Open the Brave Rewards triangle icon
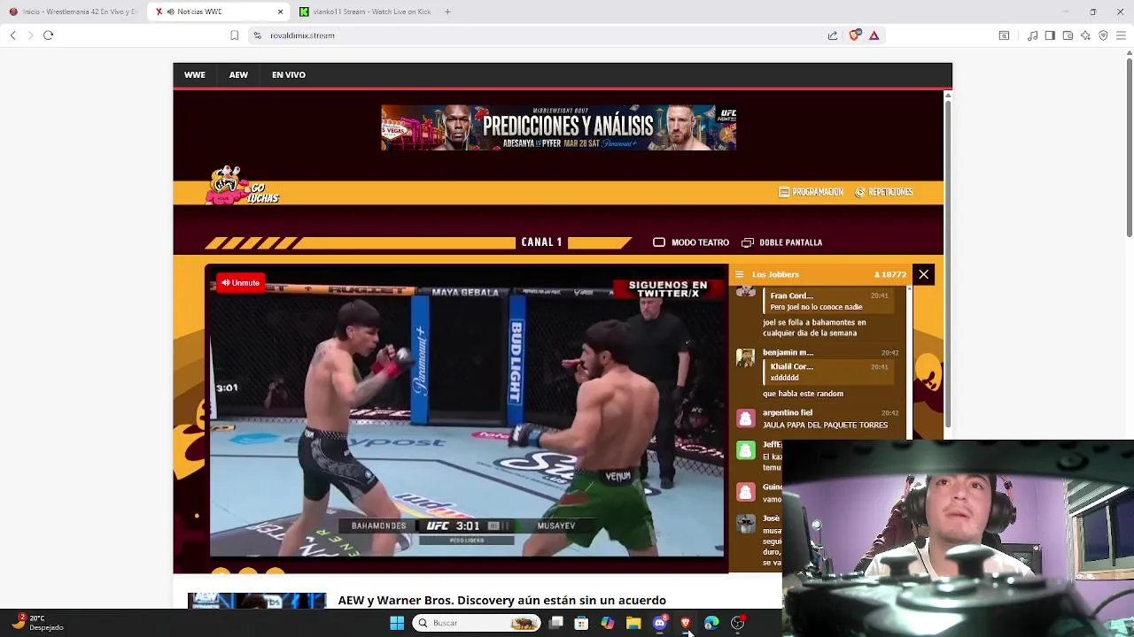Screen dimensions: 1134x637 [874, 35]
